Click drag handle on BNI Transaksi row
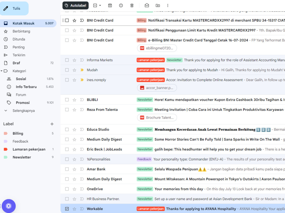This screenshot has width=285, height=213. (63, 20)
